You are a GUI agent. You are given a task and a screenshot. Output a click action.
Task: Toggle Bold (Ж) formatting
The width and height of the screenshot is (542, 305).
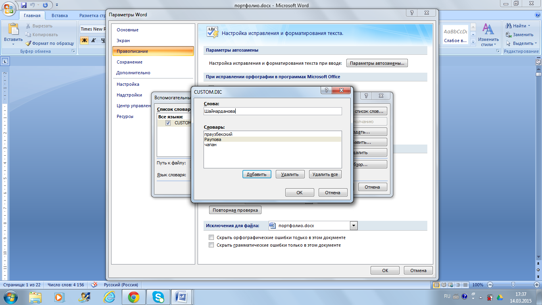(84, 40)
